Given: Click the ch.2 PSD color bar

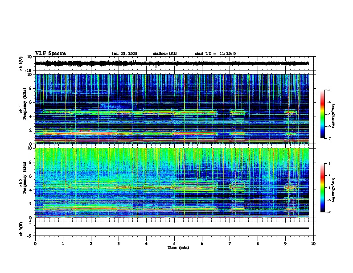Looking at the screenshot, I should [322, 188].
